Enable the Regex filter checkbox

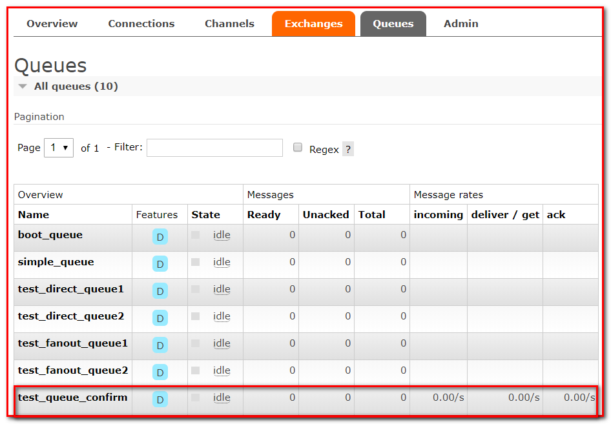tap(298, 147)
